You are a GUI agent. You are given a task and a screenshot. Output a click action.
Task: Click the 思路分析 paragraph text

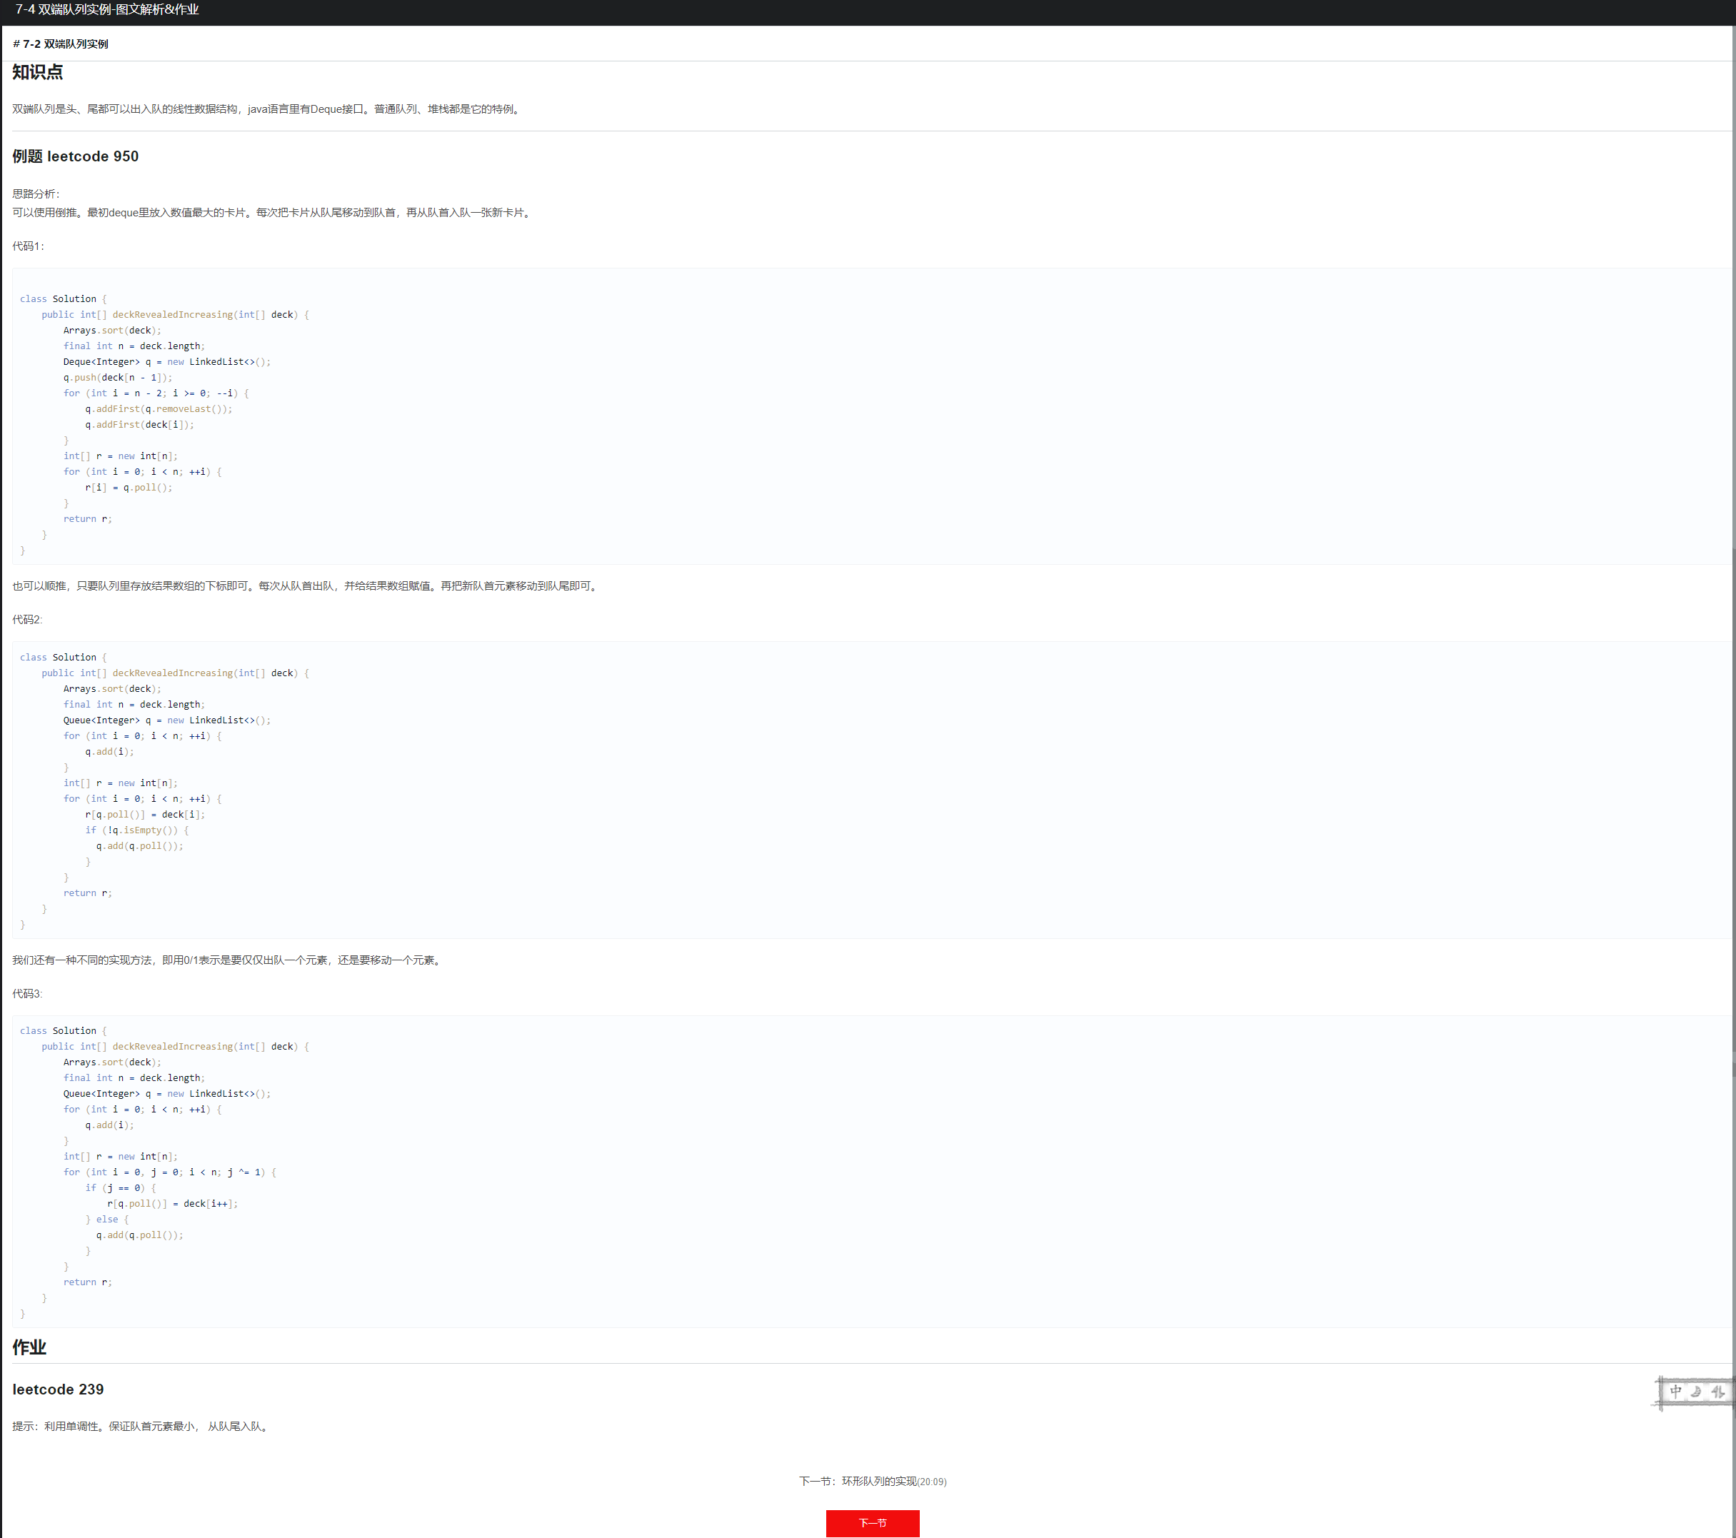[x=272, y=212]
